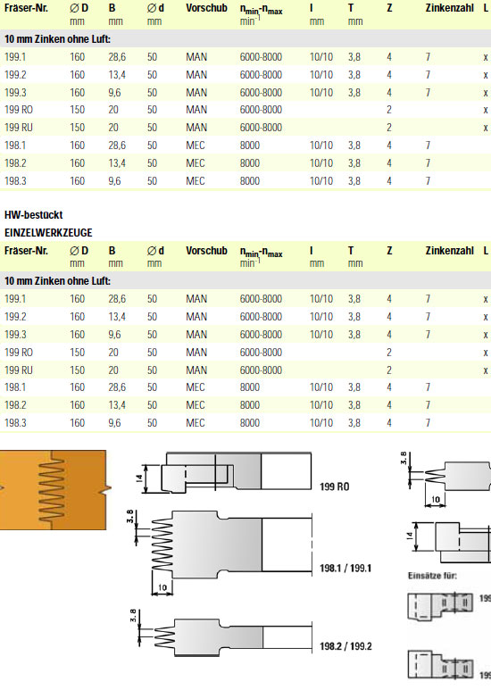The image size is (491, 690).
Task: Click the 'Einsätze für:' caption
Action: coord(432,576)
